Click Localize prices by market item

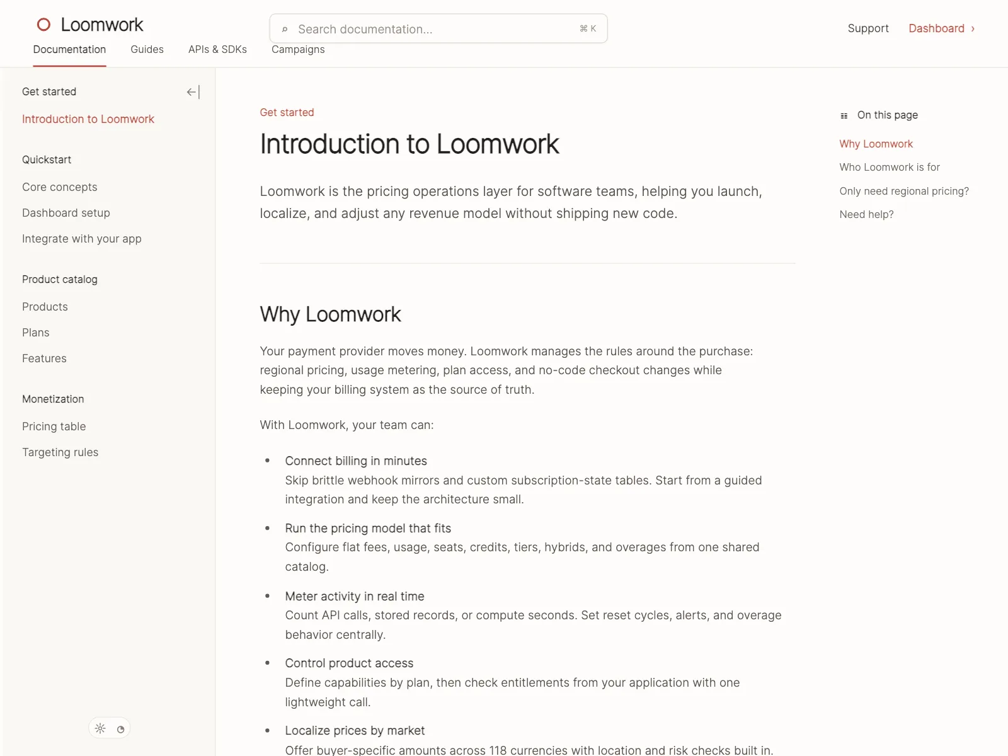355,731
